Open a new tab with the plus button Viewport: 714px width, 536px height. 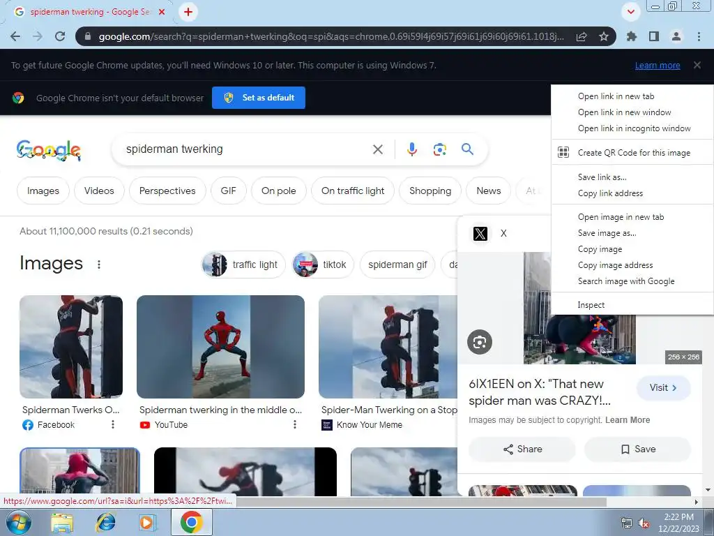tap(188, 12)
